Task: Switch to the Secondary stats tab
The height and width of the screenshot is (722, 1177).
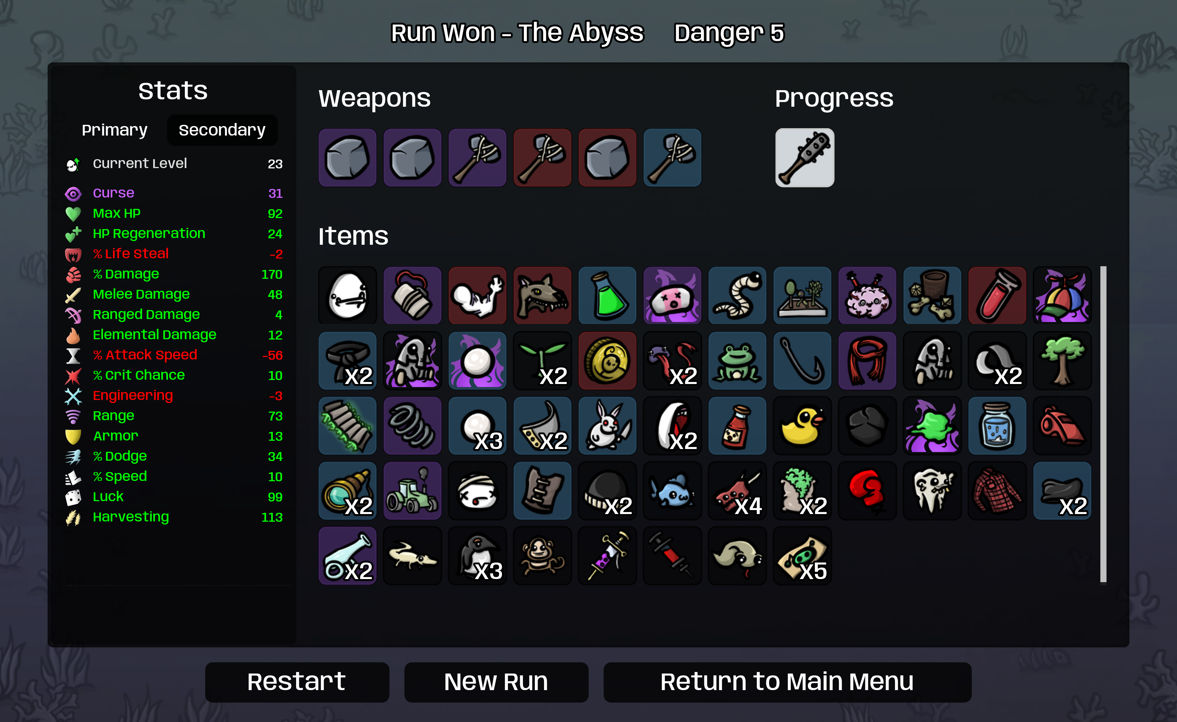Action: (222, 130)
